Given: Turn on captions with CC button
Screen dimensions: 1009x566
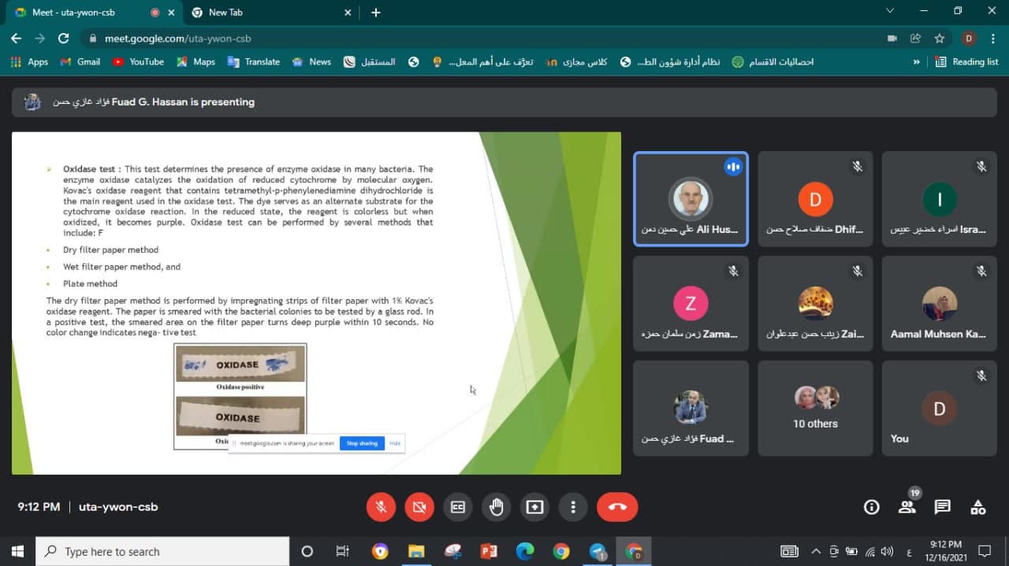Looking at the screenshot, I should coord(457,507).
